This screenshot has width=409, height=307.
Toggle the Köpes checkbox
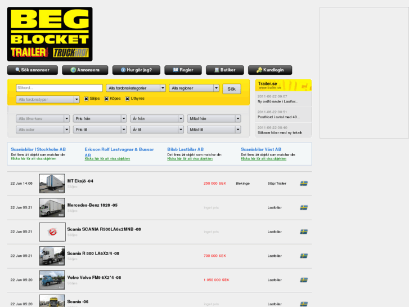[x=106, y=99]
